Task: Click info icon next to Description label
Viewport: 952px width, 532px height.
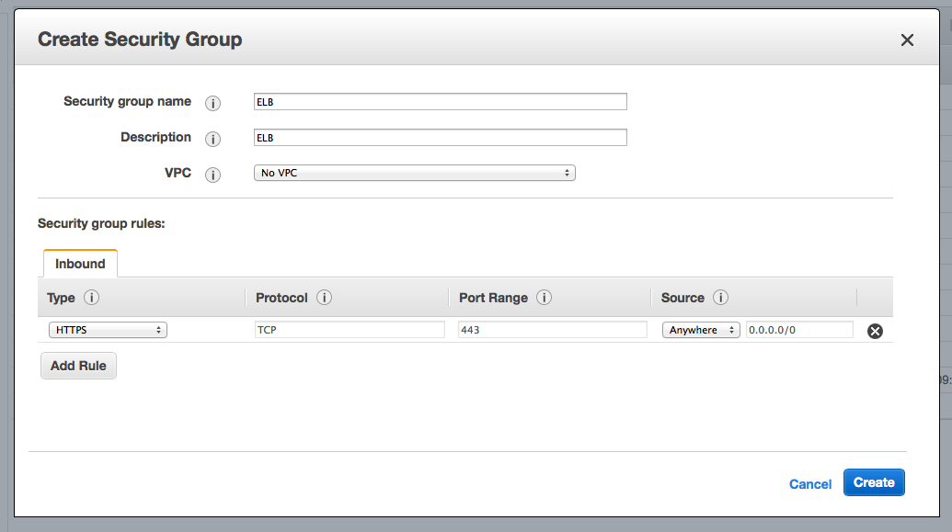Action: pos(212,139)
